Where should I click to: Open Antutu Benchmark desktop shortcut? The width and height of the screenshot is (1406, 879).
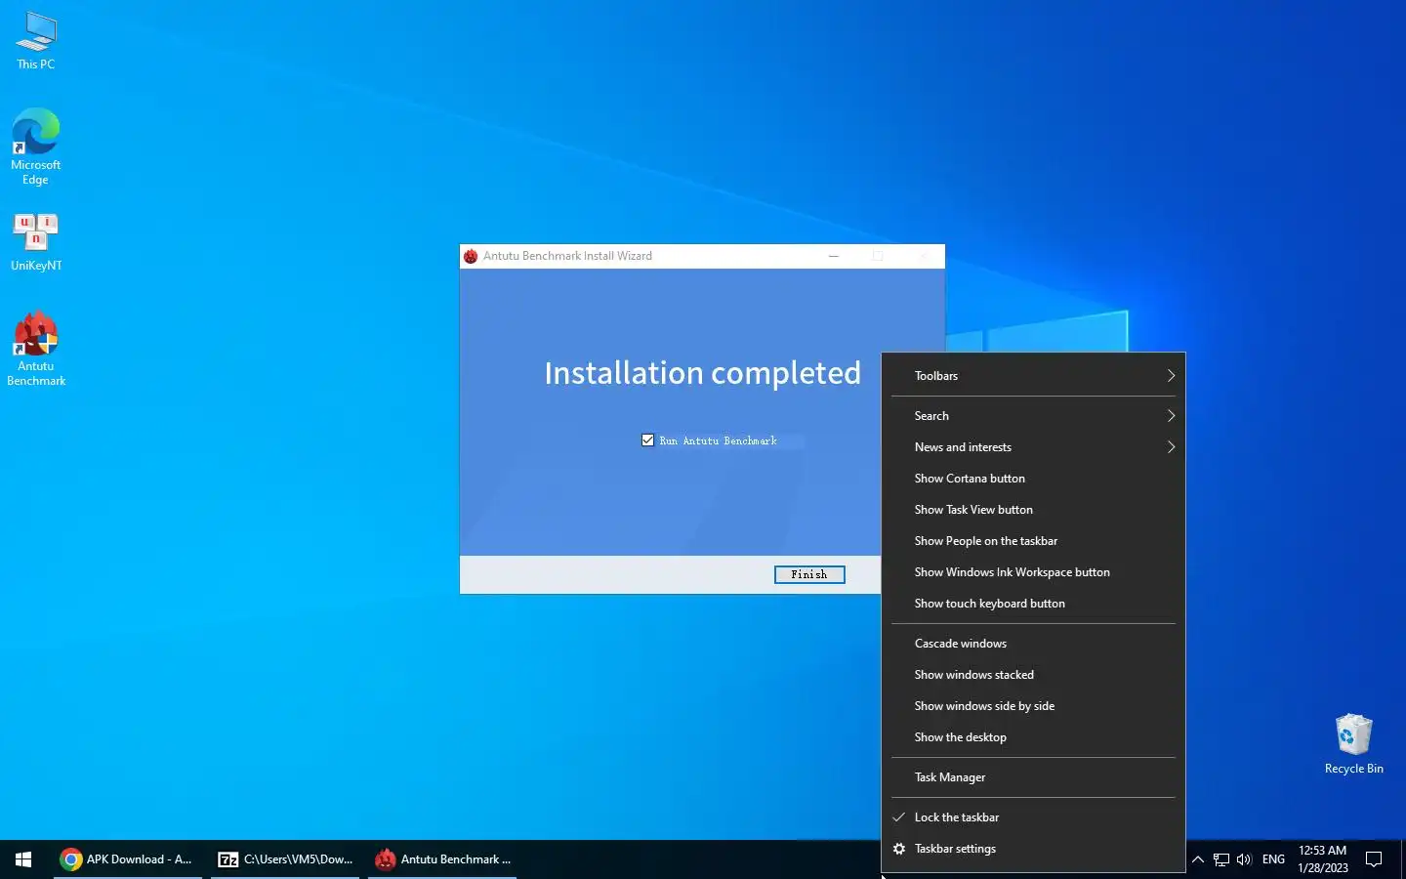(36, 349)
